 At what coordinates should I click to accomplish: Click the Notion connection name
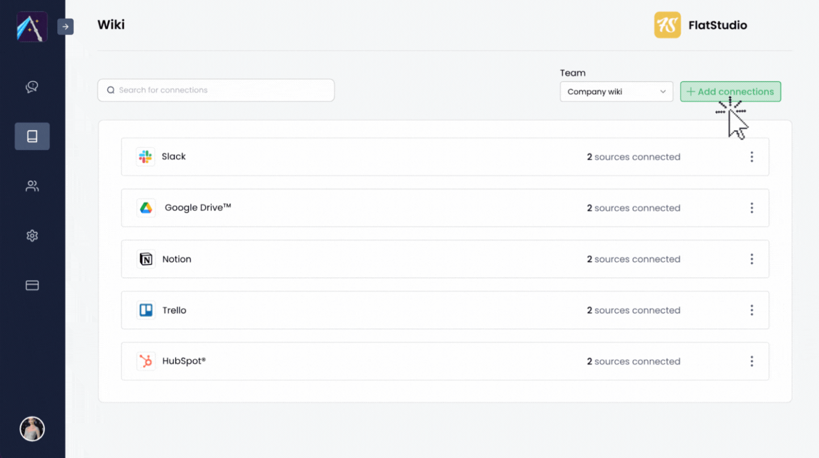coord(177,259)
